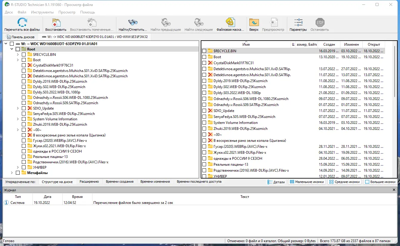Switch to the Панель дисков tab
The image size is (400, 246).
click(x=20, y=37)
